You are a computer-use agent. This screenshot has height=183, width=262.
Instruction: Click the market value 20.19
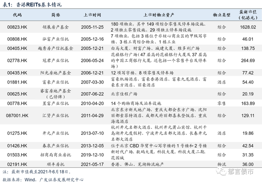tap(248, 94)
